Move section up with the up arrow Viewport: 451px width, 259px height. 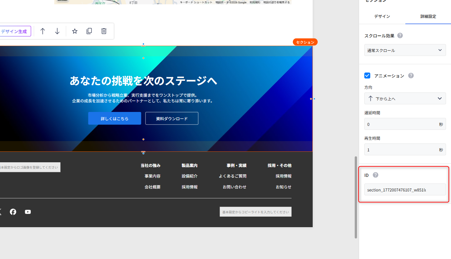click(43, 31)
